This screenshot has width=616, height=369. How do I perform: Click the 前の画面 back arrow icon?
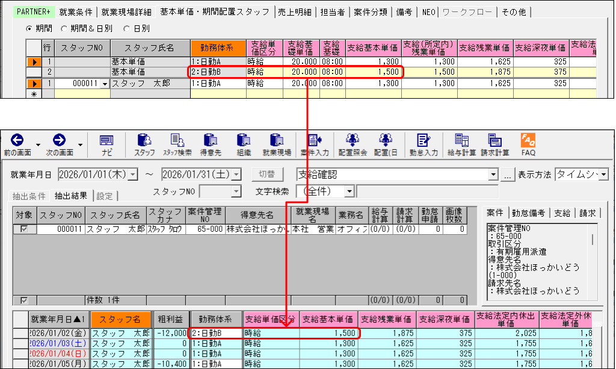[x=17, y=140]
